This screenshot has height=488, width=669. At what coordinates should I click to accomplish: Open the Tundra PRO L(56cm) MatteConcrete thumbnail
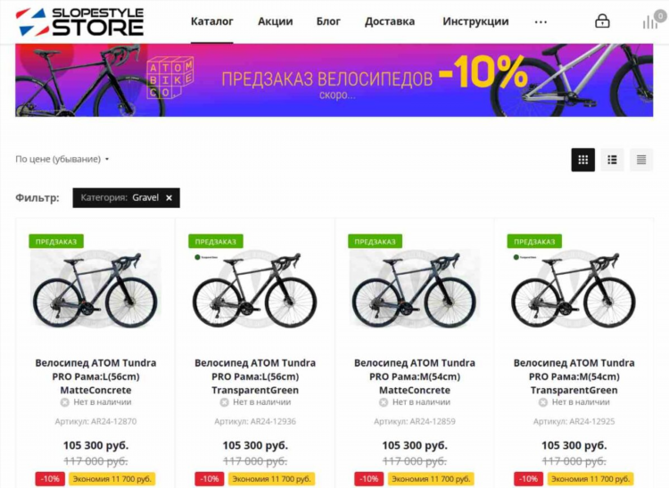pyautogui.click(x=95, y=290)
